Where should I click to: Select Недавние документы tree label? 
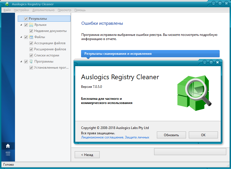pos(50,31)
